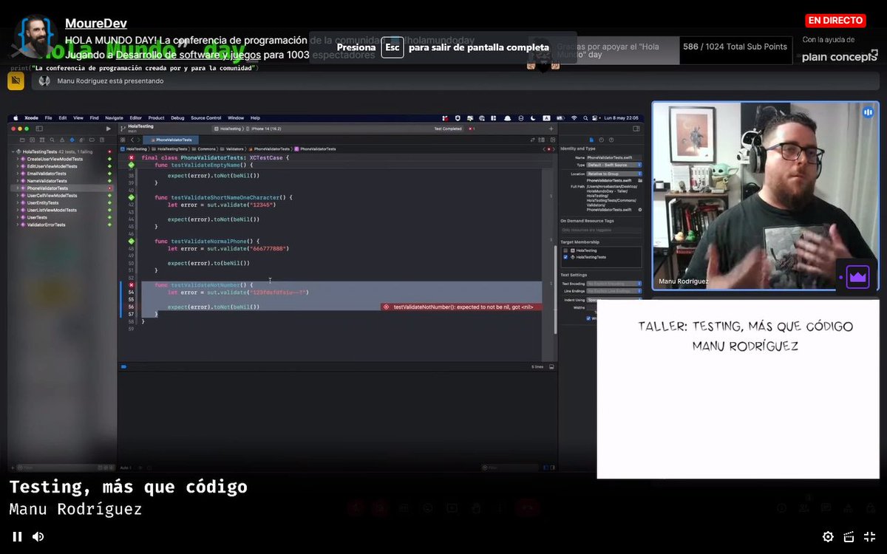Click the Xcode Run play button
The image size is (887, 554).
pos(109,129)
